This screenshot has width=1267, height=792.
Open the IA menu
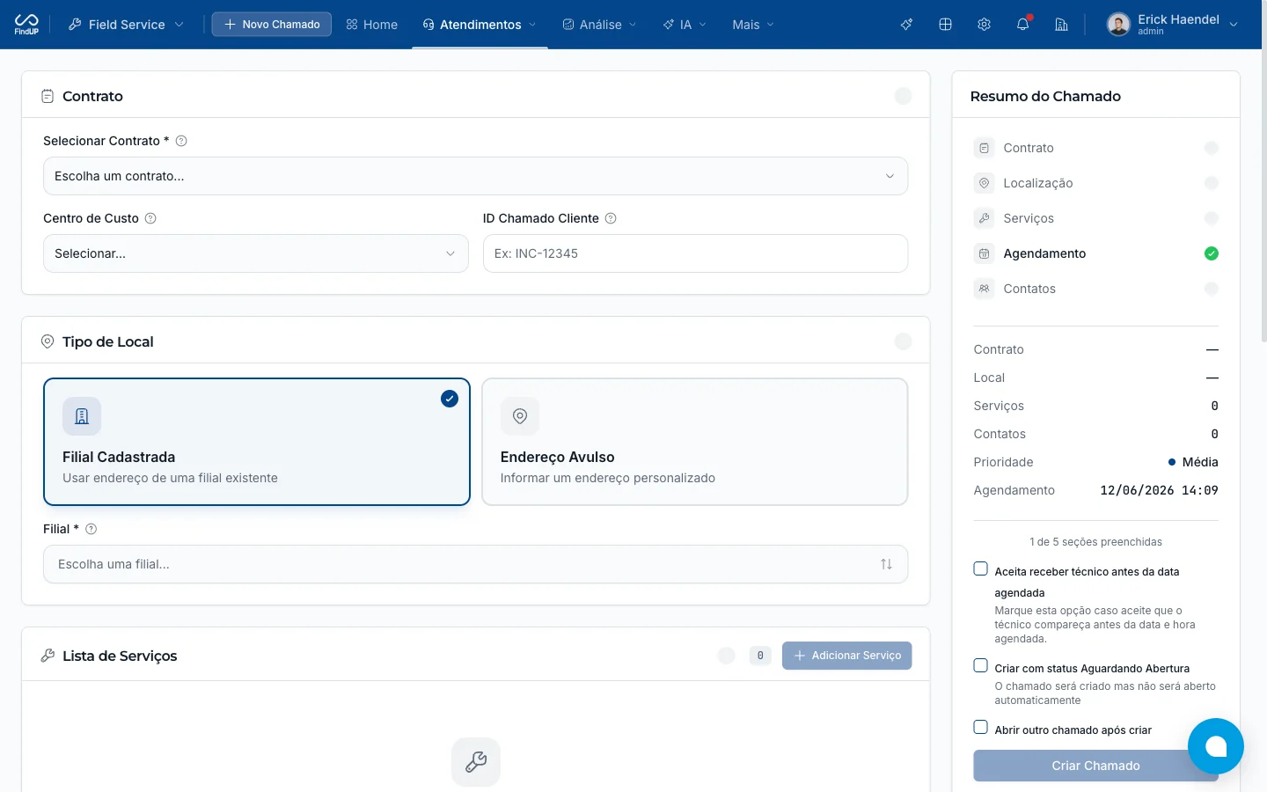point(685,25)
